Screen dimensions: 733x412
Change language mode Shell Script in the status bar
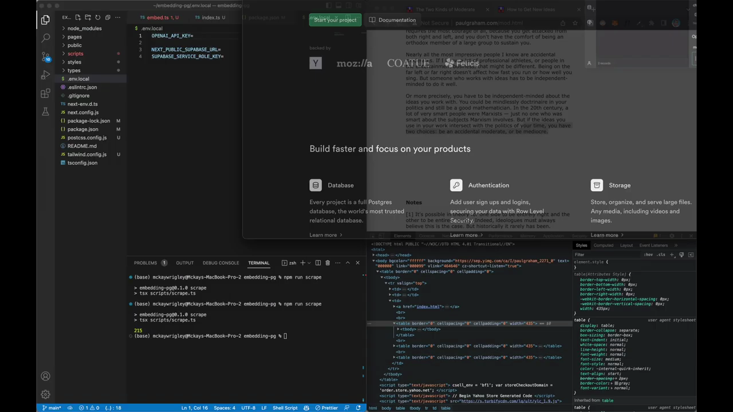pyautogui.click(x=285, y=408)
